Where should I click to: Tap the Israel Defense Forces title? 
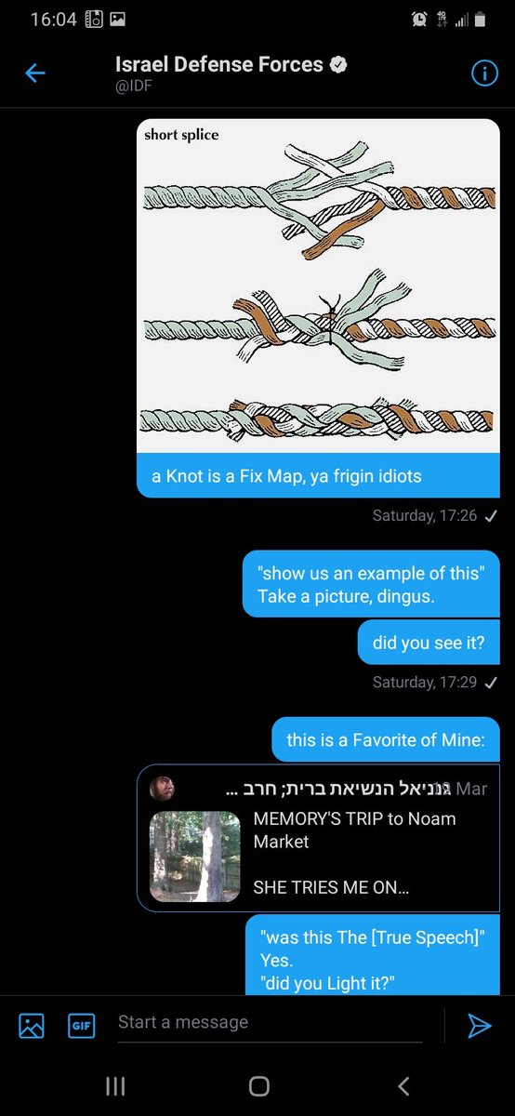[219, 64]
